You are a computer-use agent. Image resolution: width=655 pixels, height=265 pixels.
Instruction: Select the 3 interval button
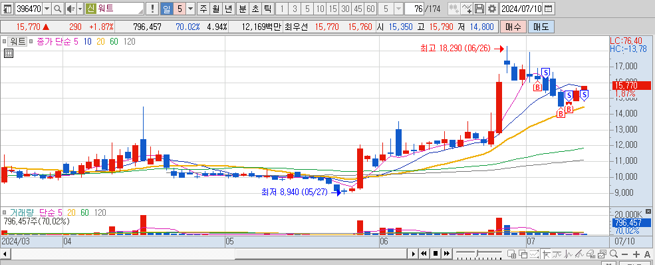295,9
